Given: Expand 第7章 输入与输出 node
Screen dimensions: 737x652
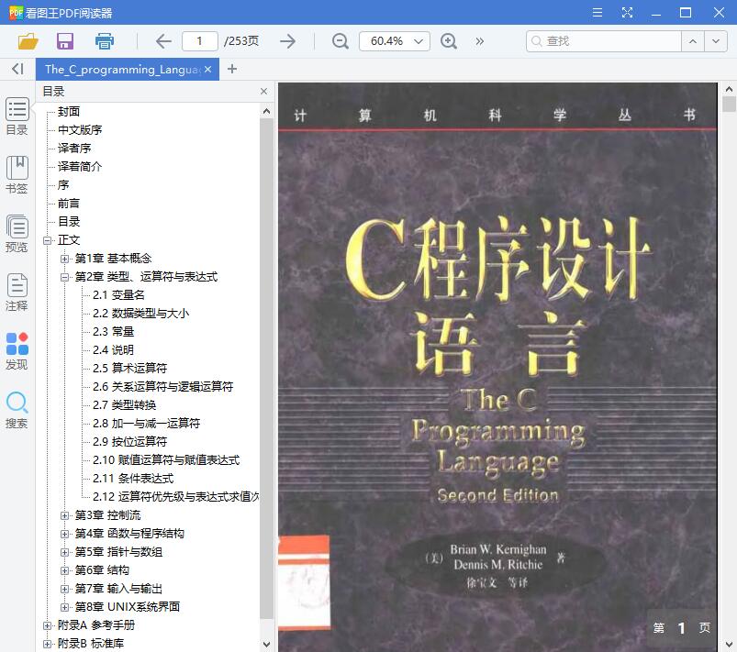Looking at the screenshot, I should 64,589.
